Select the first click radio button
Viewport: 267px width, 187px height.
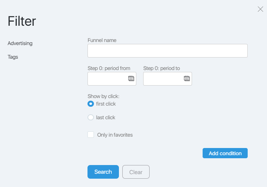point(91,104)
